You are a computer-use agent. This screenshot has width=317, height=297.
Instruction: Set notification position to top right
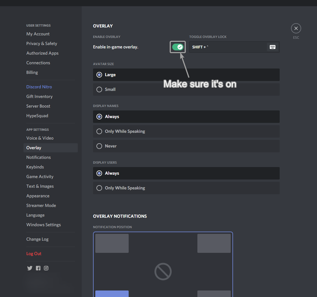tap(214, 243)
